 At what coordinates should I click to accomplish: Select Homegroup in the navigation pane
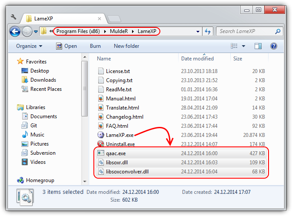coord(35,180)
